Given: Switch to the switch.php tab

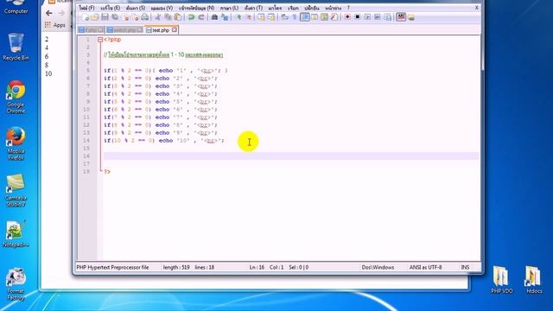Looking at the screenshot, I should click(x=124, y=30).
